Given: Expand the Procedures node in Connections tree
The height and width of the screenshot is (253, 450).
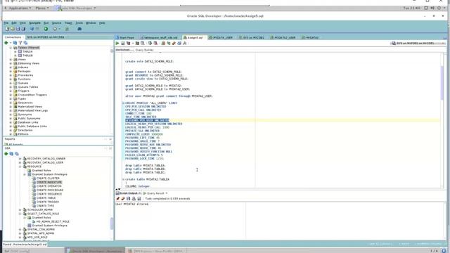Looking at the screenshot, I should tap(11, 75).
